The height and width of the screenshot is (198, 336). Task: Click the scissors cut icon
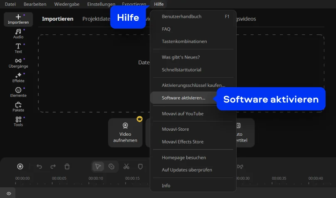pos(126,166)
